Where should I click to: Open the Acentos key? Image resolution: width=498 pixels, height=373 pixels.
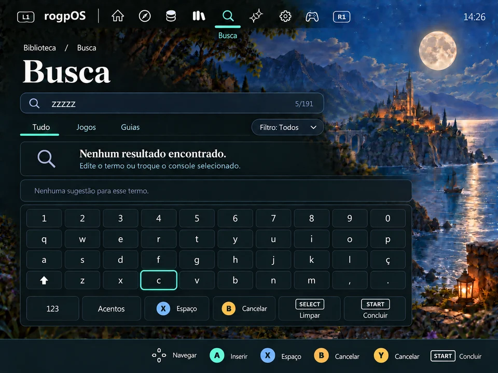111,308
